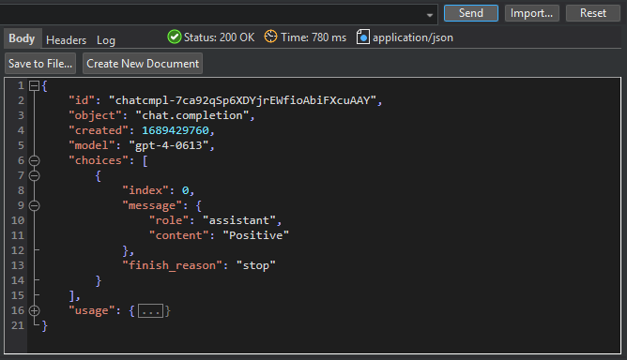Image resolution: width=627 pixels, height=360 pixels.
Task: Switch to the Log tab
Action: tap(106, 40)
